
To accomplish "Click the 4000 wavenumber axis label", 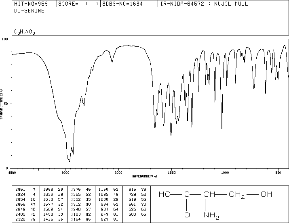I will point(12,173).
